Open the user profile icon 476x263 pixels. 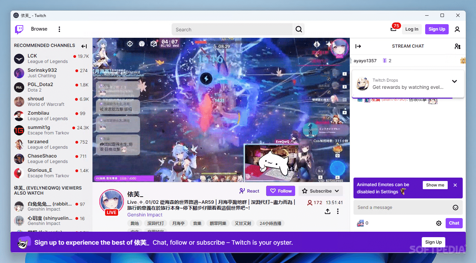(x=457, y=29)
